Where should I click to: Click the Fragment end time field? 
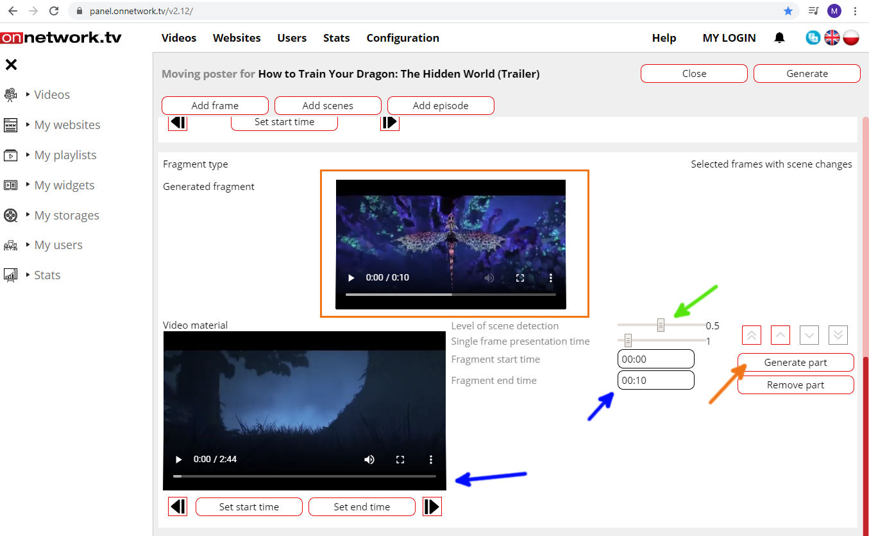click(655, 380)
